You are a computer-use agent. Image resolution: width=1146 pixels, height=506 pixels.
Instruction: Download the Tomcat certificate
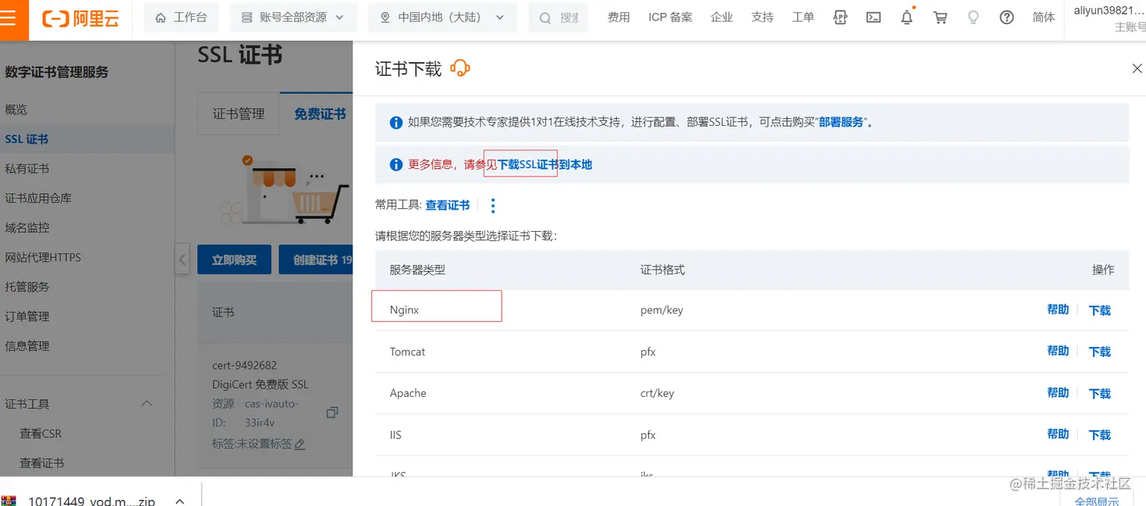click(x=1100, y=351)
